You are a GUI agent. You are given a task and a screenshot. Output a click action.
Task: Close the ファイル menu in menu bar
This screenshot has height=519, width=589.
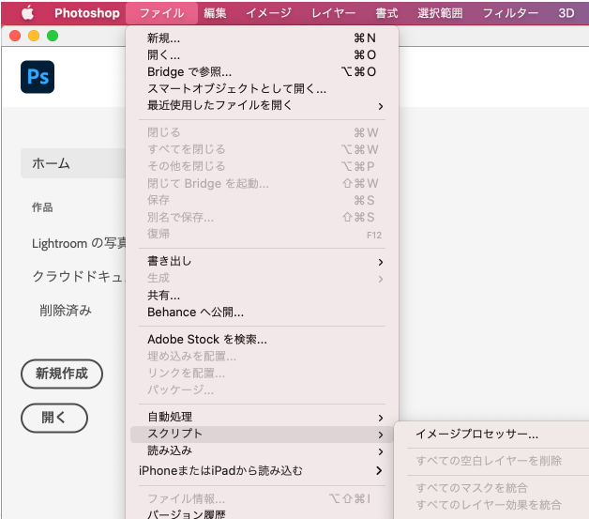[162, 13]
